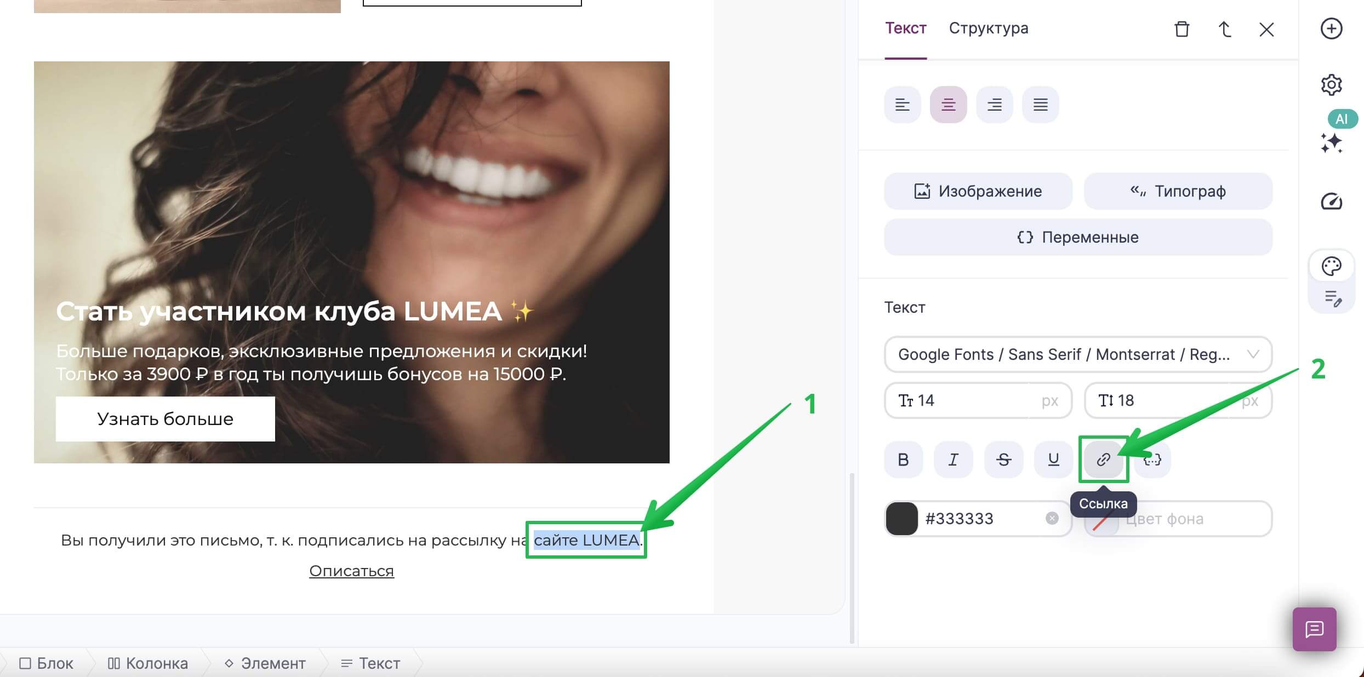Align text to the right

pos(994,104)
